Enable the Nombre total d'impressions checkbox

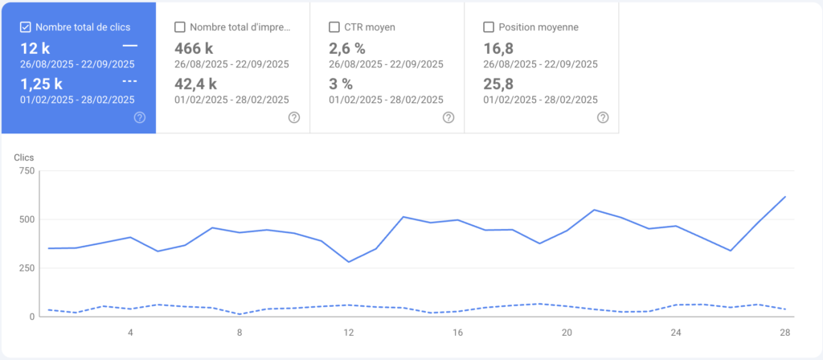click(x=180, y=27)
